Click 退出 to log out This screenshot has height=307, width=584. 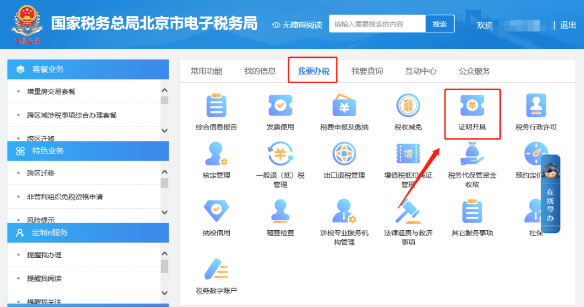(568, 25)
